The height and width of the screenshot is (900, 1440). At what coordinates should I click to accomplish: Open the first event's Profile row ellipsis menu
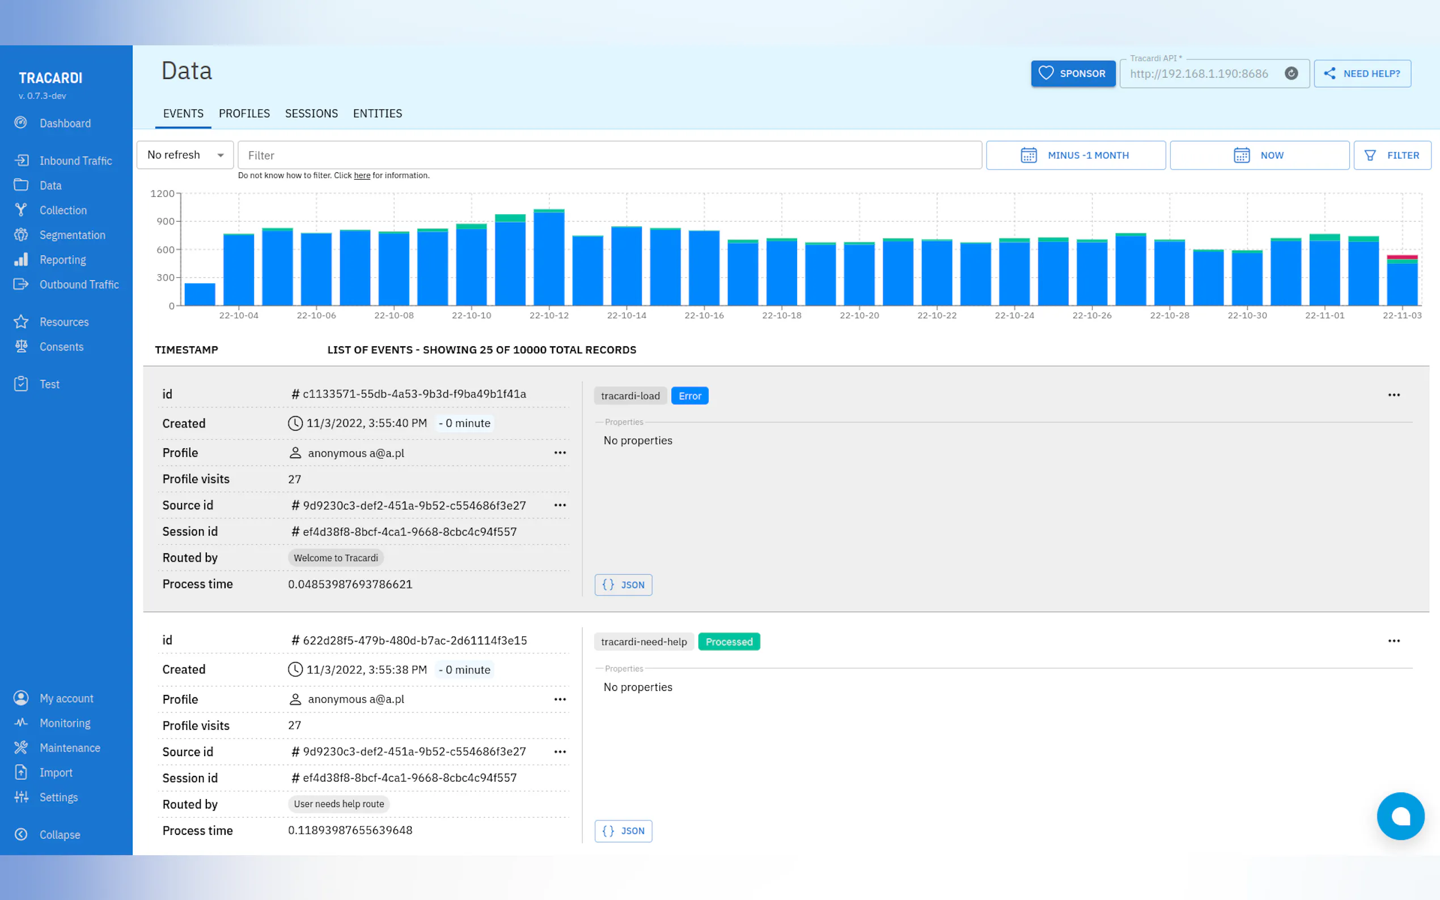tap(560, 453)
